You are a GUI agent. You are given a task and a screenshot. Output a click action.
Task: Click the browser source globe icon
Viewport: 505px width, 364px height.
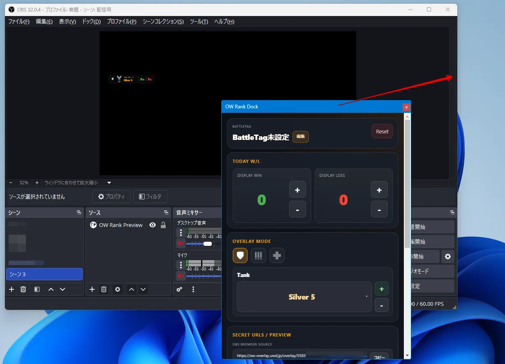tap(93, 225)
